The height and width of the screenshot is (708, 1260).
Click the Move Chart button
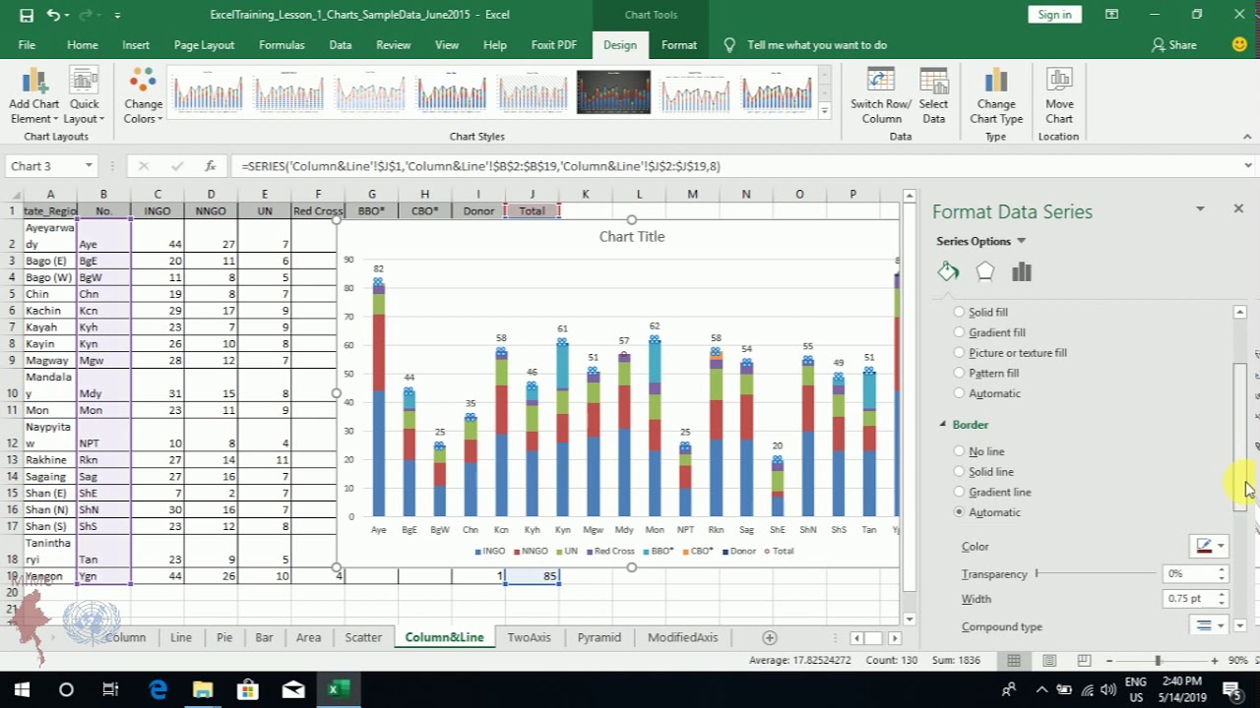tap(1059, 96)
